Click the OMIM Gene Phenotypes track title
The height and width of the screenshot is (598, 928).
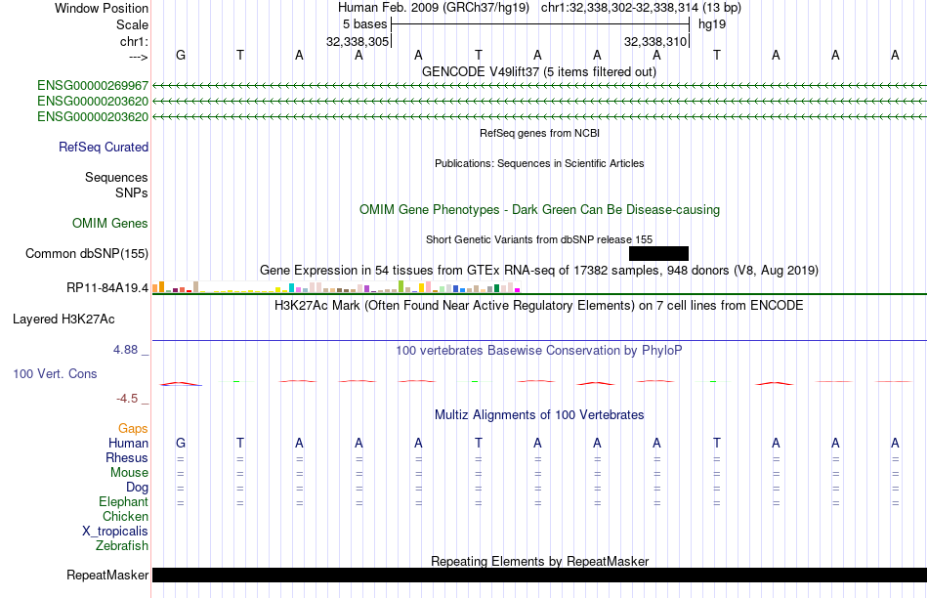pyautogui.click(x=540, y=210)
